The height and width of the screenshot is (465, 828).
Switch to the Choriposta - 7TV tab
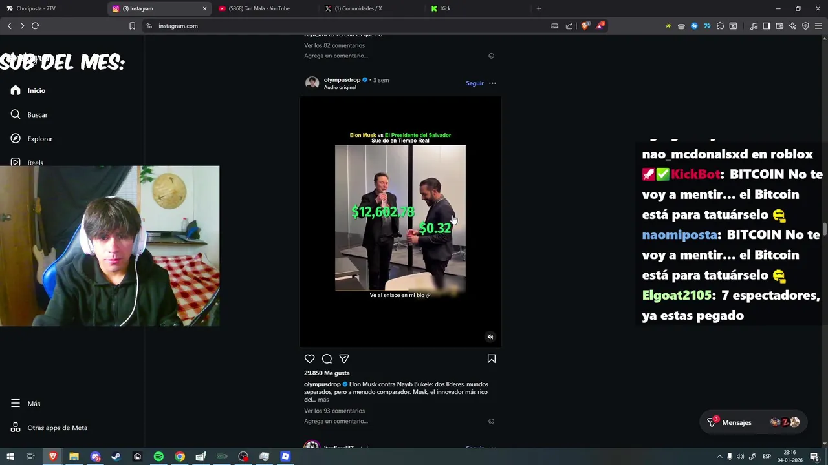pos(52,8)
